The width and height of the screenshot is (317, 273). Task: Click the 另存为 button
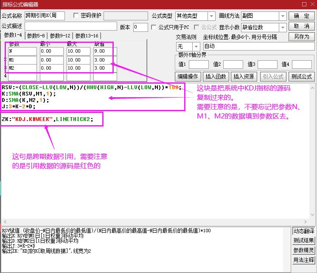[301, 37]
